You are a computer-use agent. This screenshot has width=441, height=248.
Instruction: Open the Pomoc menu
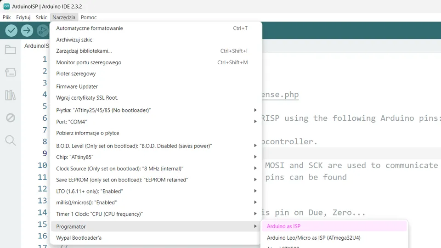[89, 17]
